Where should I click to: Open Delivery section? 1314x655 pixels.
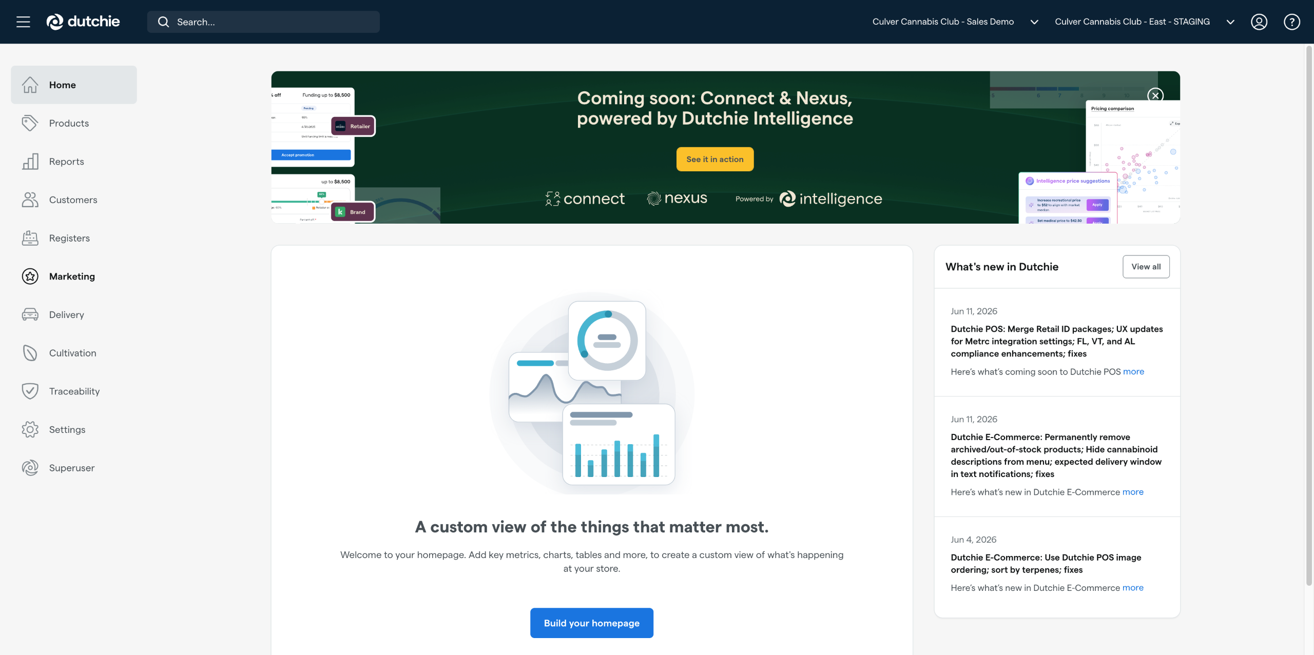[x=74, y=314]
